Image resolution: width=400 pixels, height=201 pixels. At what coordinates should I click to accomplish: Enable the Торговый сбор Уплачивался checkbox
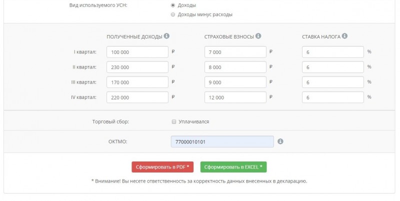click(x=174, y=121)
